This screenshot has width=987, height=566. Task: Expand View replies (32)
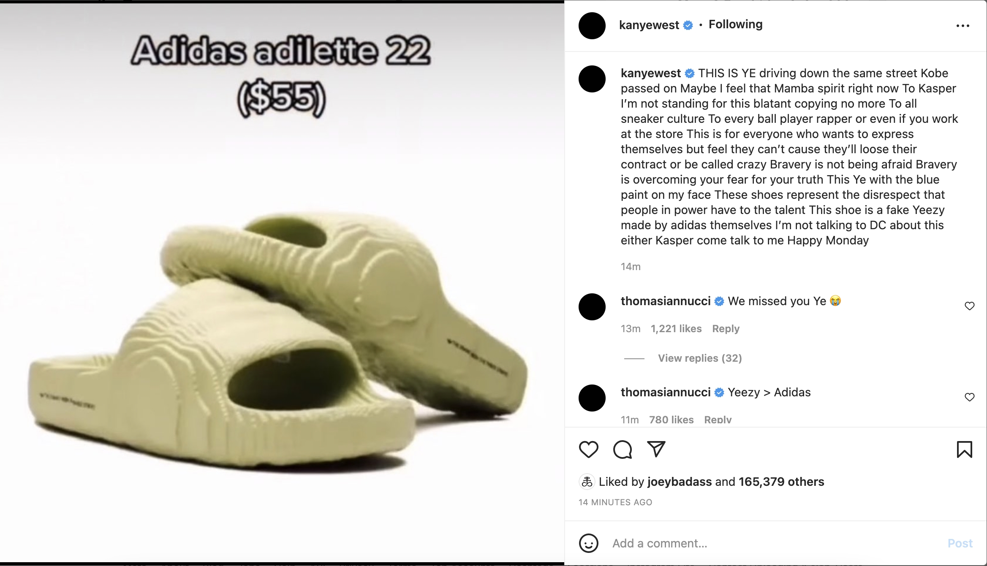[700, 358]
